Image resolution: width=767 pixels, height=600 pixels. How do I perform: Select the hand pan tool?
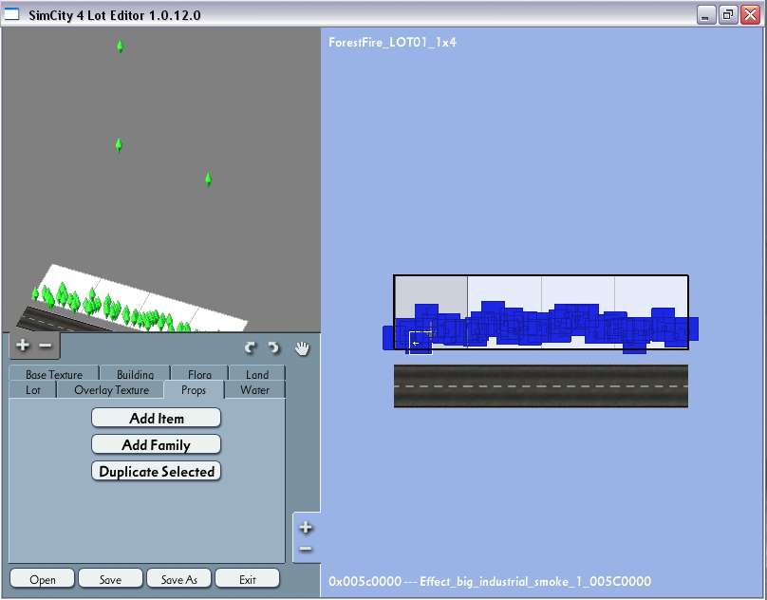(302, 348)
